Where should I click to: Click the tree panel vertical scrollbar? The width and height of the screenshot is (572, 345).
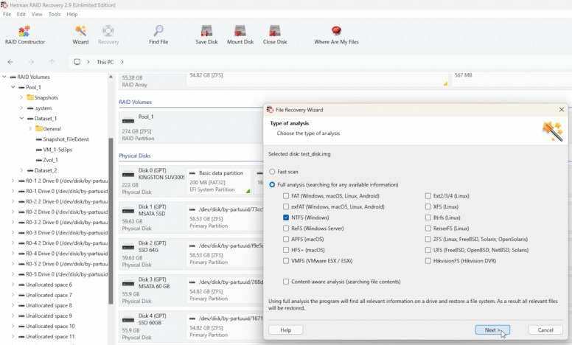(x=111, y=220)
